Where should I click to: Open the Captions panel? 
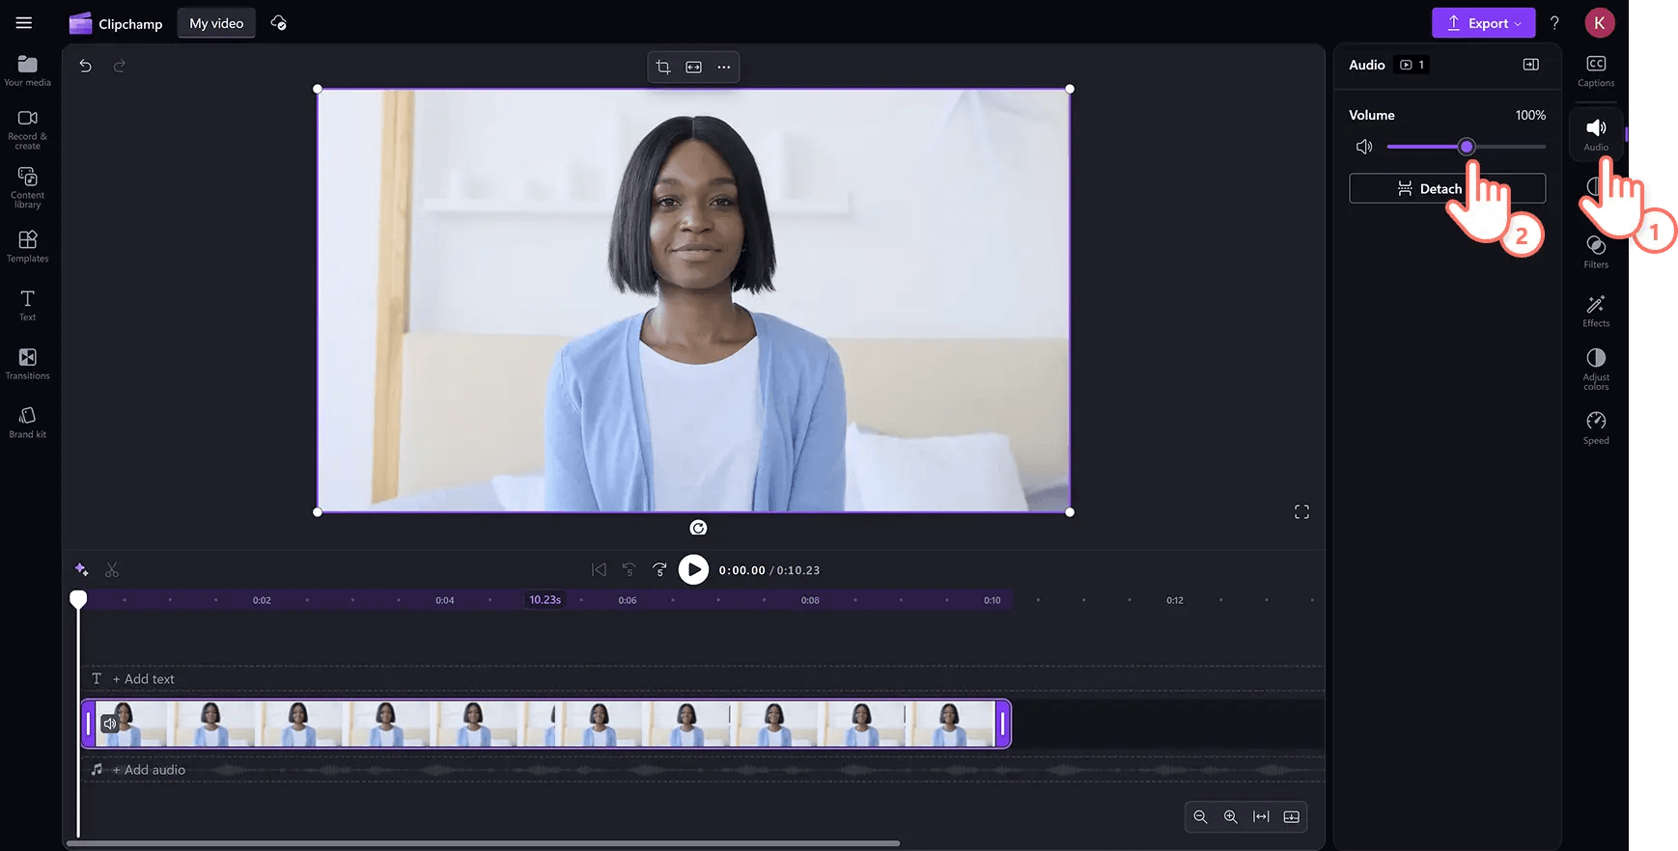tap(1596, 70)
